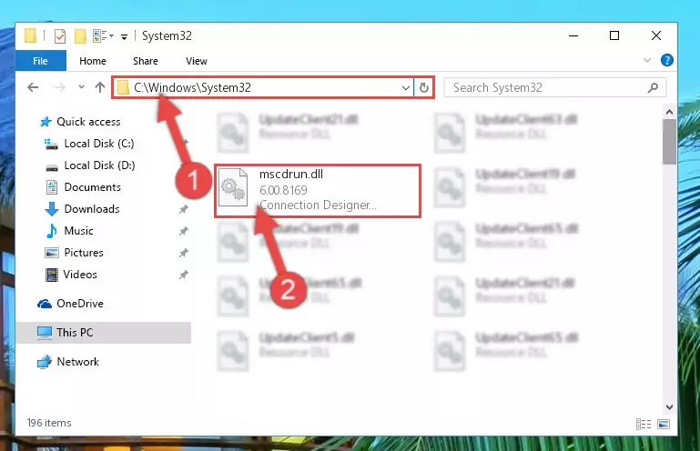Go forward with the Forward arrow
Screen dimensions: 700x451
coord(59,87)
